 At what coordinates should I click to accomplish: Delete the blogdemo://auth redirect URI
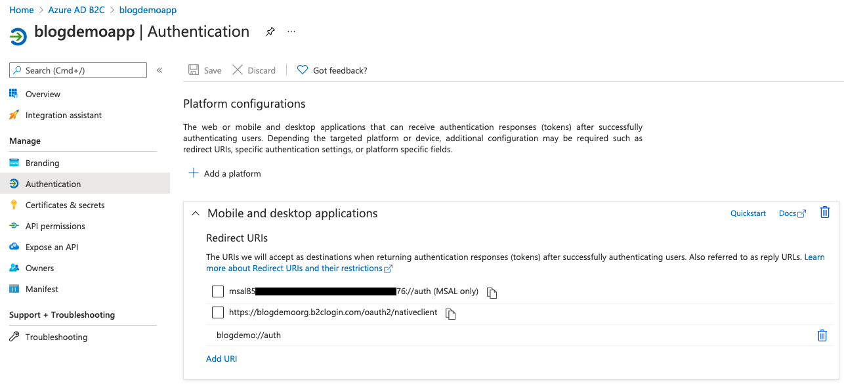822,335
